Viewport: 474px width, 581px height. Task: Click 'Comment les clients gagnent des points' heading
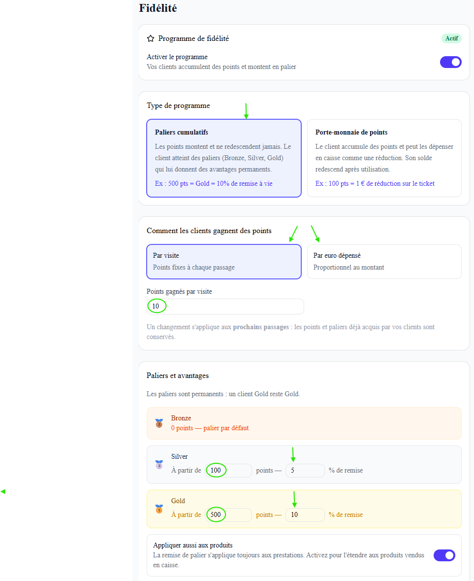click(209, 231)
